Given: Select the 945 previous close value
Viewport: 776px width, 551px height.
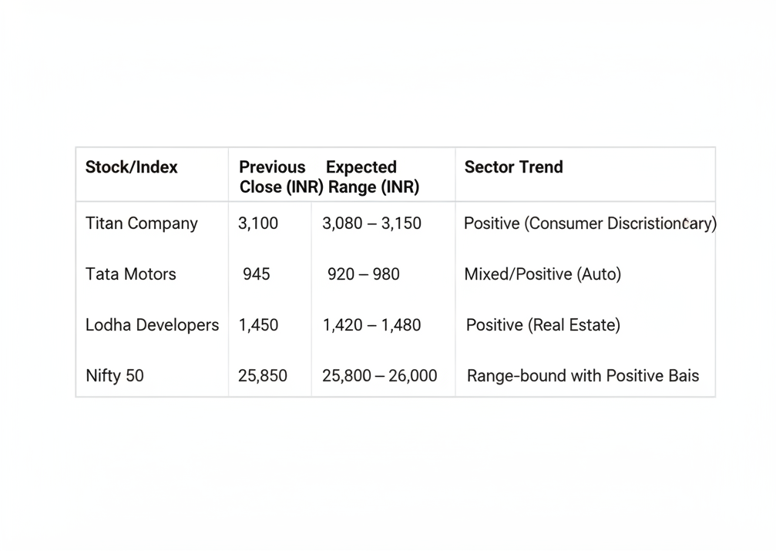Looking at the screenshot, I should [x=257, y=274].
